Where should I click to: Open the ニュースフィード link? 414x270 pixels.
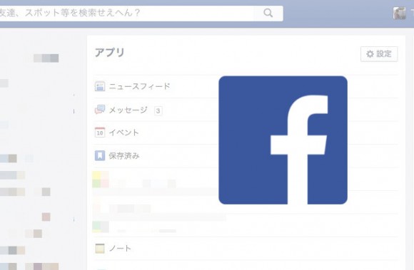[x=140, y=86]
